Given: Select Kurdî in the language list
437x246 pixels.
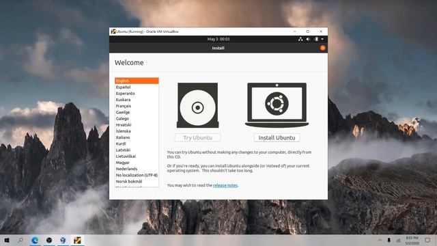Looking at the screenshot, I should (137, 143).
